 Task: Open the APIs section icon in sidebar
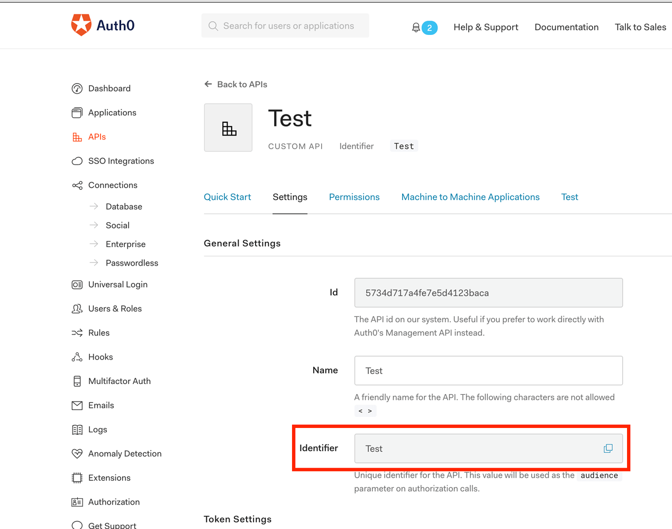[x=78, y=136]
